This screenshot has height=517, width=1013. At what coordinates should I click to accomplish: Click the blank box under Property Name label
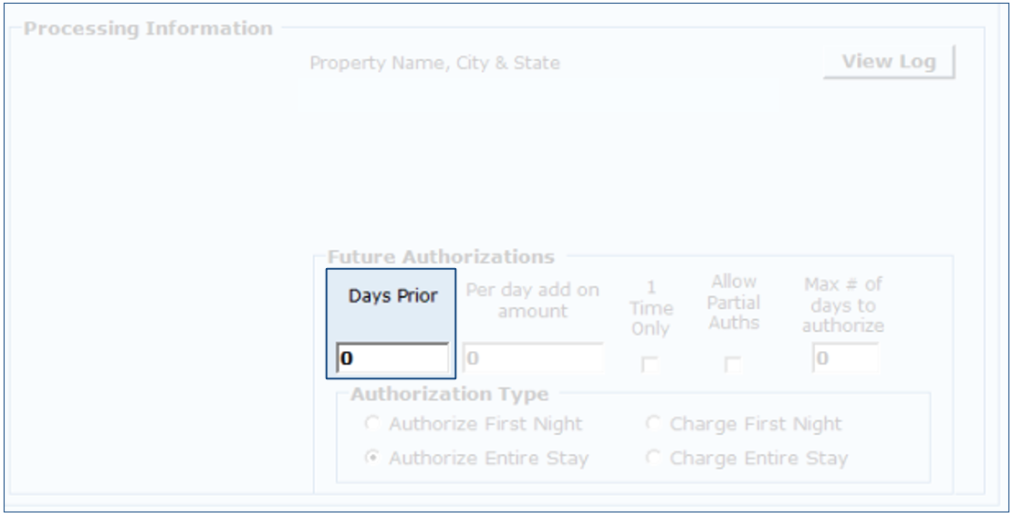pos(538,97)
